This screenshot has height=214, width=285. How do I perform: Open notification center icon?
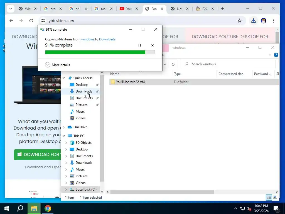(x=276, y=209)
